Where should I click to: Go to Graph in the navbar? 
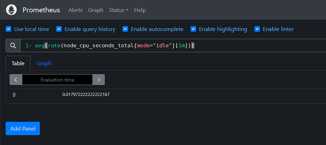click(x=96, y=10)
